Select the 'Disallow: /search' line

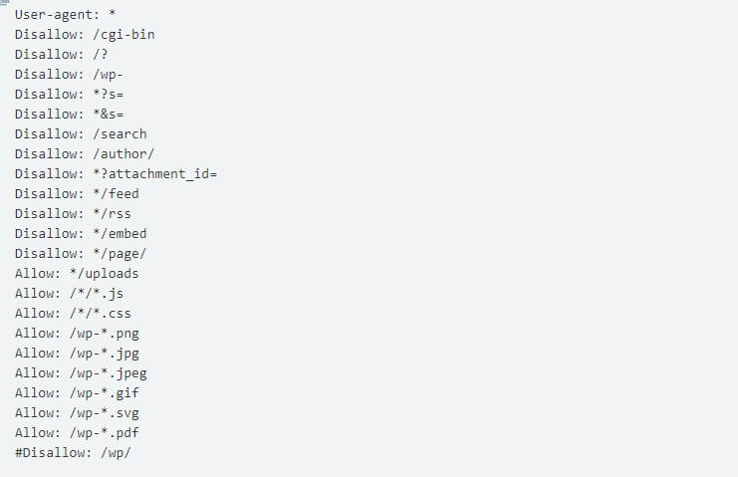(81, 134)
